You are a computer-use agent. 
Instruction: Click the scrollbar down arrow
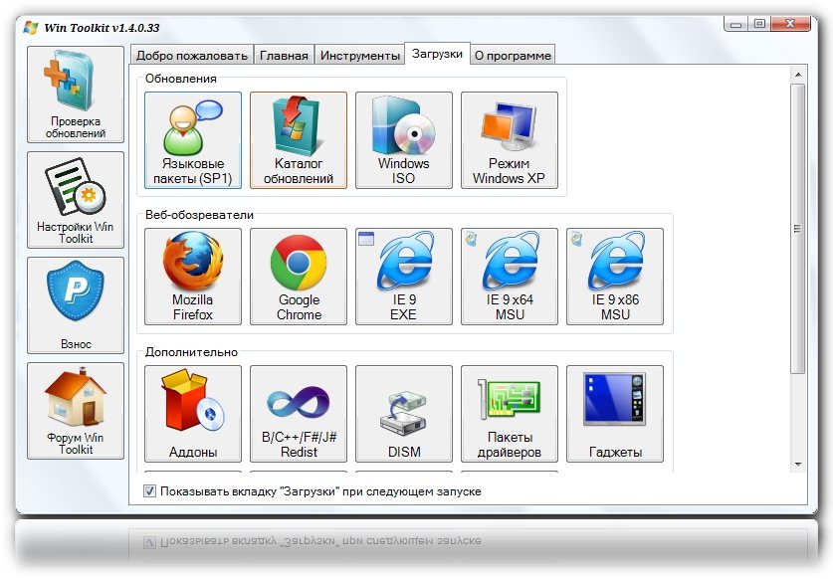tap(797, 464)
